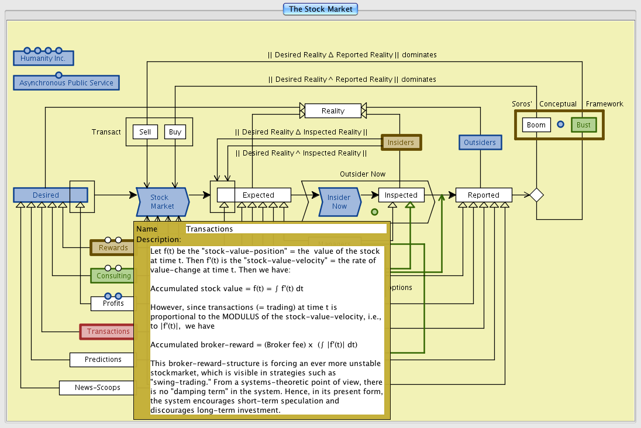Viewport: 641px width, 428px height.
Task: Select the Insider Now chevron node
Action: (339, 202)
